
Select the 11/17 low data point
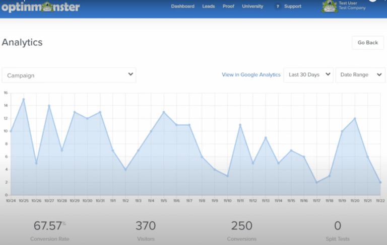click(316, 183)
